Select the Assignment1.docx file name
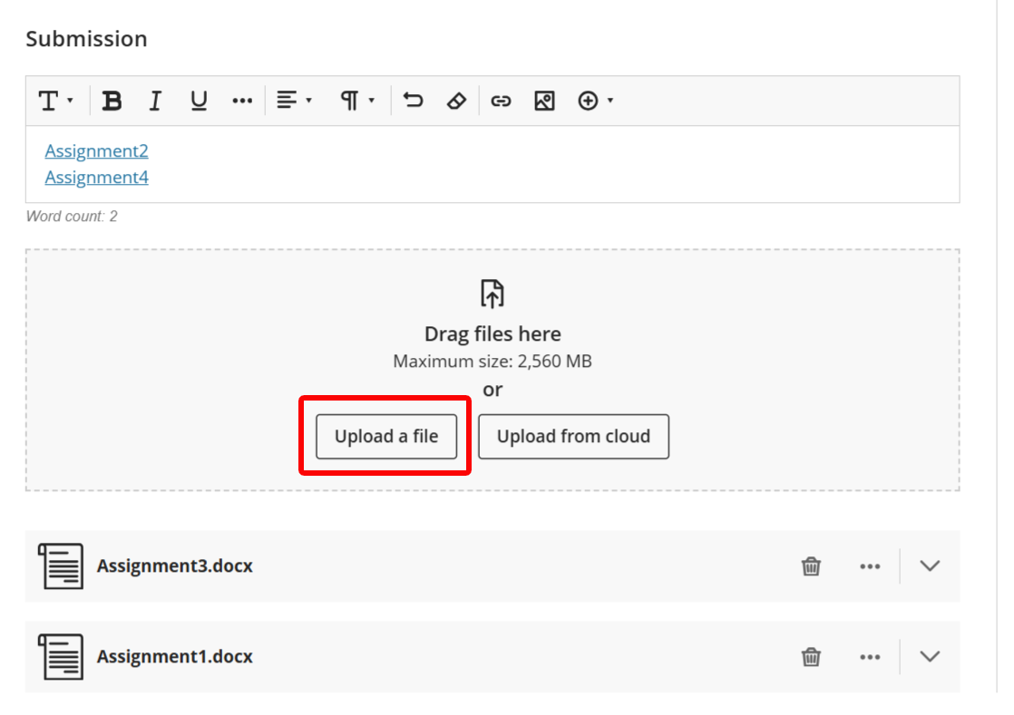The image size is (1014, 715). pyautogui.click(x=175, y=656)
